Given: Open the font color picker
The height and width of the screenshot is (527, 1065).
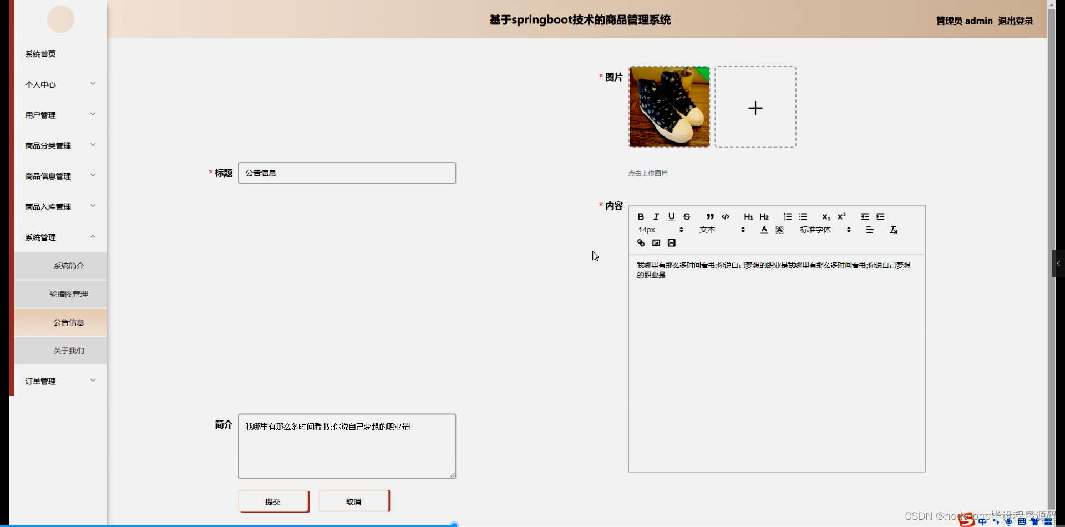Looking at the screenshot, I should coord(764,230).
